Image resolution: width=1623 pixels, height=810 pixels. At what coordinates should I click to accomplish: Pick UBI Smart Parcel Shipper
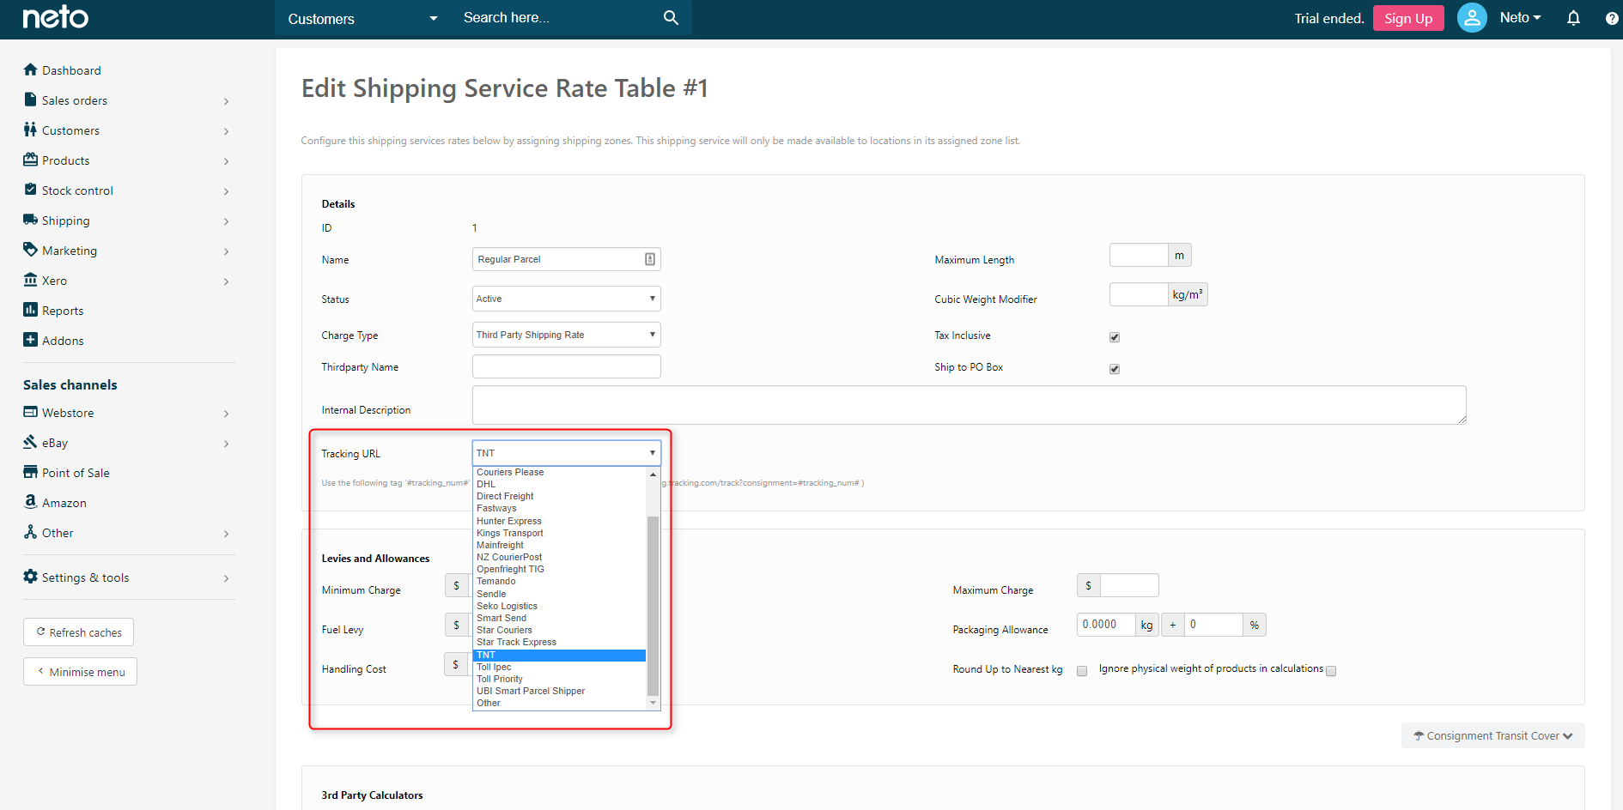coord(559,691)
